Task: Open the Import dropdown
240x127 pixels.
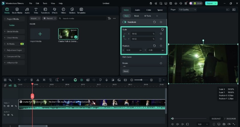Action: click(x=35, y=18)
